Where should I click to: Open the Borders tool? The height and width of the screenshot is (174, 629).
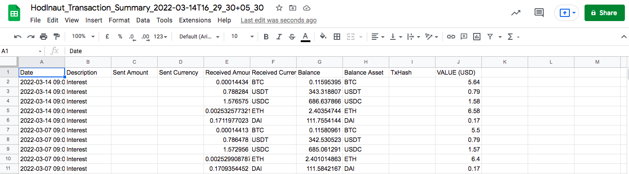[337, 37]
